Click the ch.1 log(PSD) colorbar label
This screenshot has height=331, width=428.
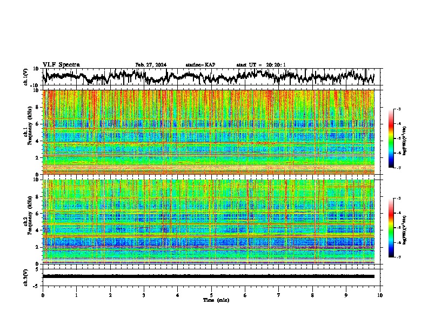[x=405, y=141]
